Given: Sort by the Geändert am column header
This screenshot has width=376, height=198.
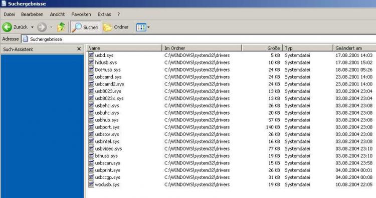Looking at the screenshot, I should click(354, 48).
